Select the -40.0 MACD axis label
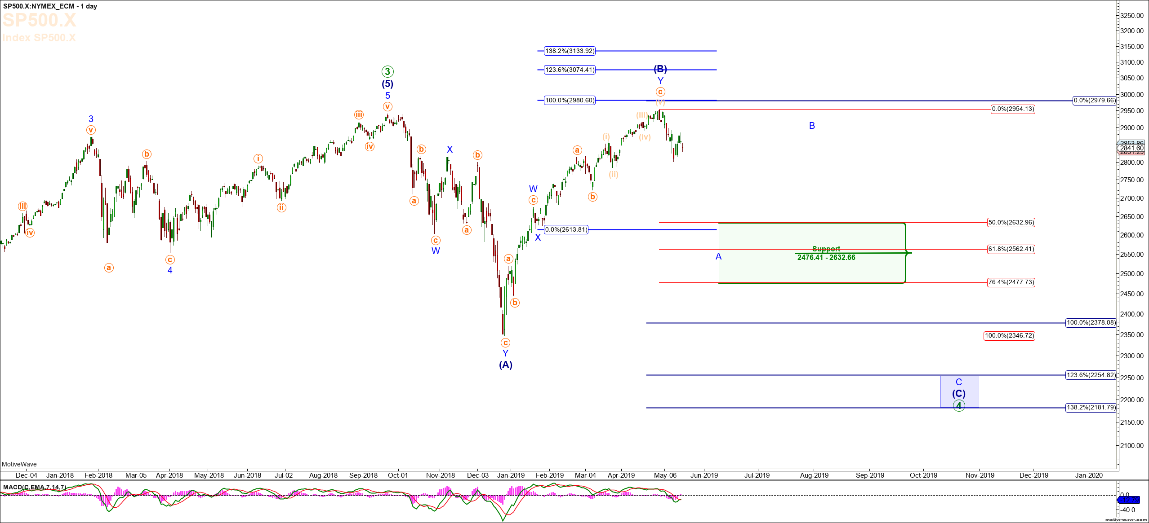Screen dimensions: 1149x523 1127,510
